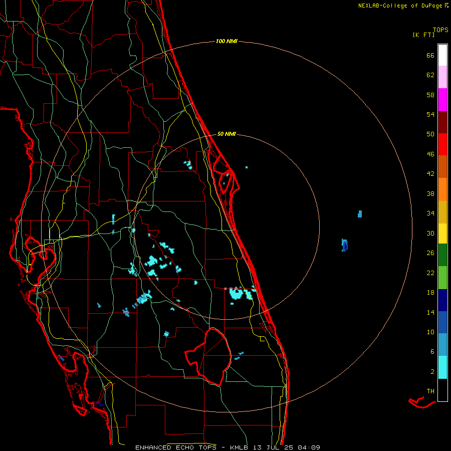451x451 pixels.
Task: Select the "[K FT]" units label
Action: pyautogui.click(x=423, y=35)
